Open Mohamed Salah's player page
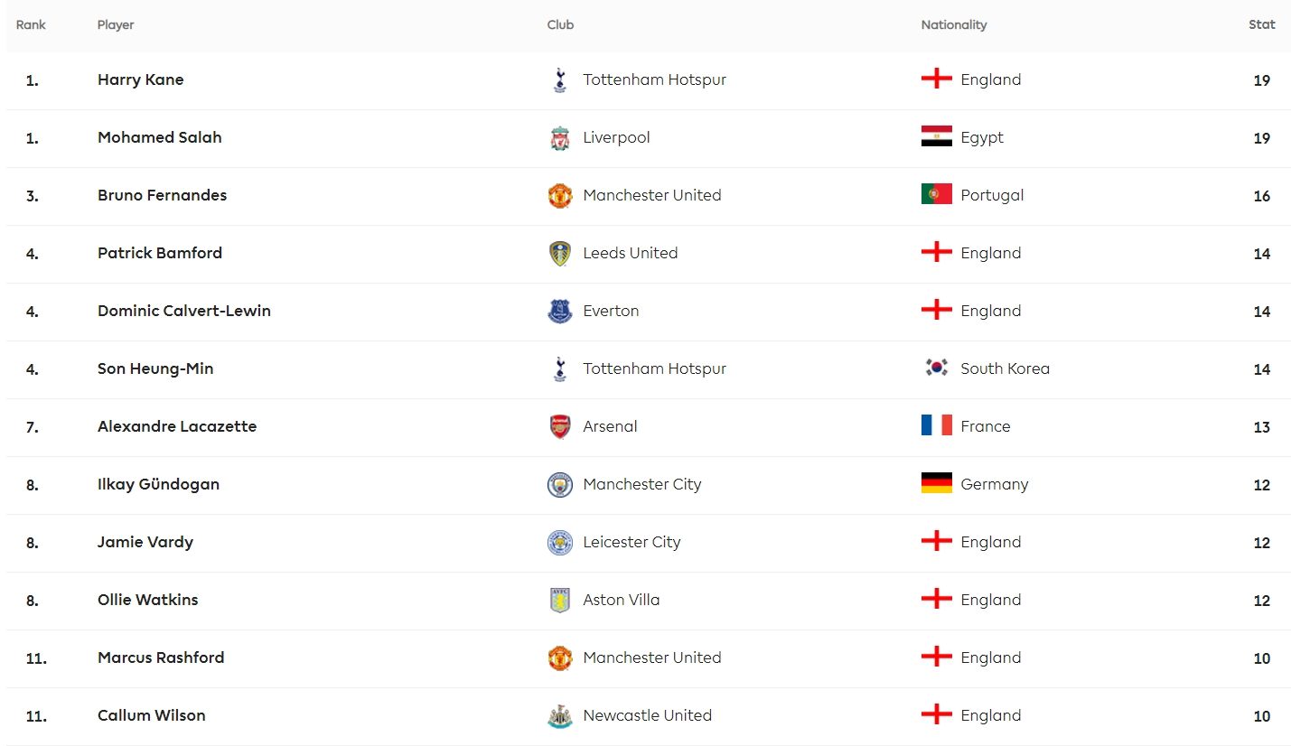The image size is (1291, 746). click(x=160, y=137)
